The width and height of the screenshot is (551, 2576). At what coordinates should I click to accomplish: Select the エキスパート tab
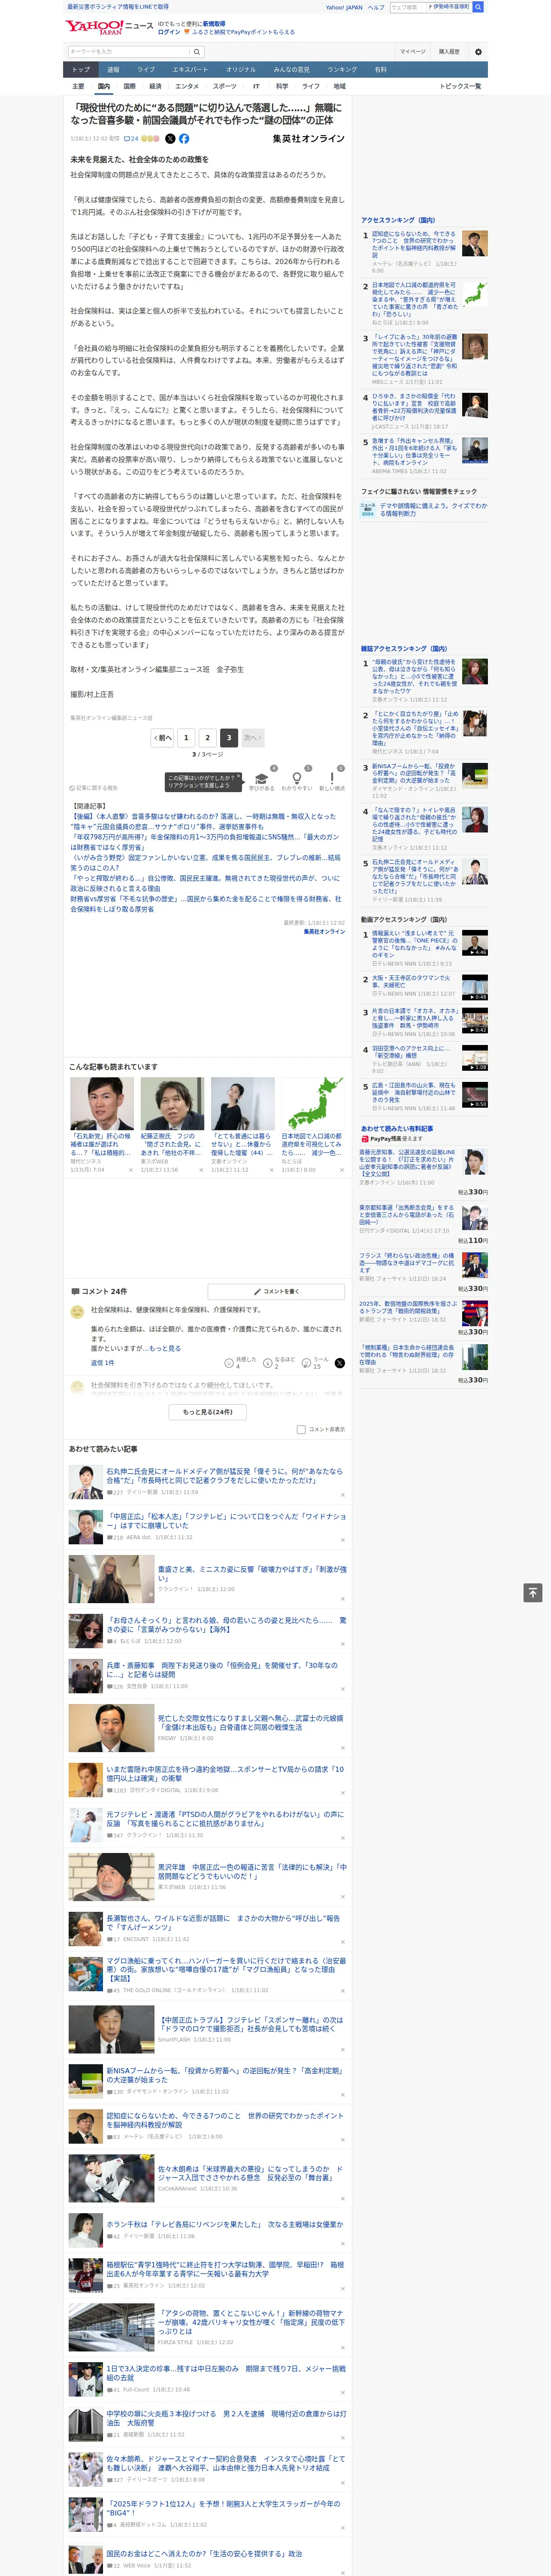pyautogui.click(x=190, y=70)
